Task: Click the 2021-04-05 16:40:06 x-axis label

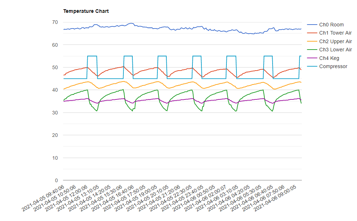Action: coord(113,198)
